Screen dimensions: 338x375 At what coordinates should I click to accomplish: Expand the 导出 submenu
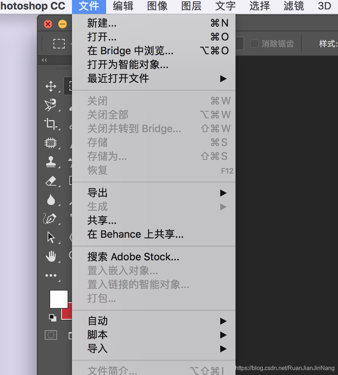153,193
